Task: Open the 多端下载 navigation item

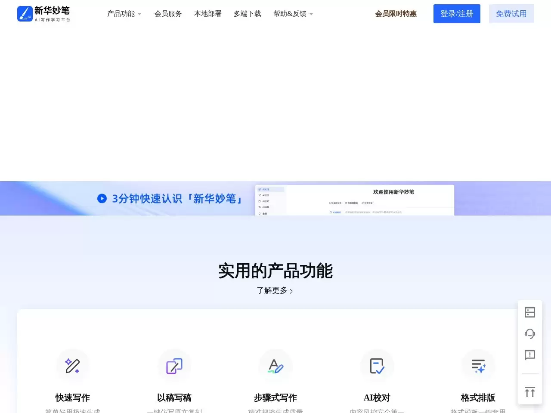Action: pyautogui.click(x=247, y=13)
